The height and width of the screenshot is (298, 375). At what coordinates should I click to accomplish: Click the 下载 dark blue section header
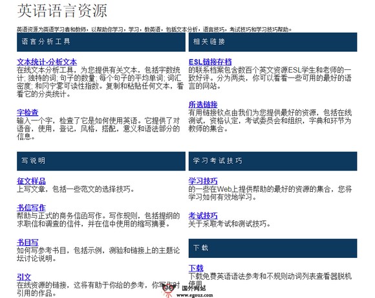[273, 248]
